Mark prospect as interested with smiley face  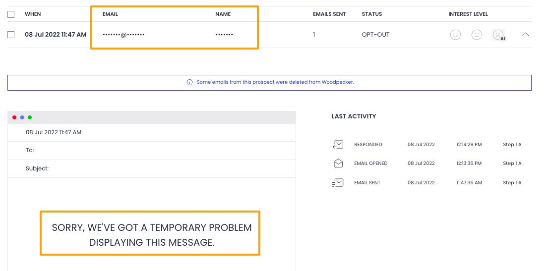455,35
